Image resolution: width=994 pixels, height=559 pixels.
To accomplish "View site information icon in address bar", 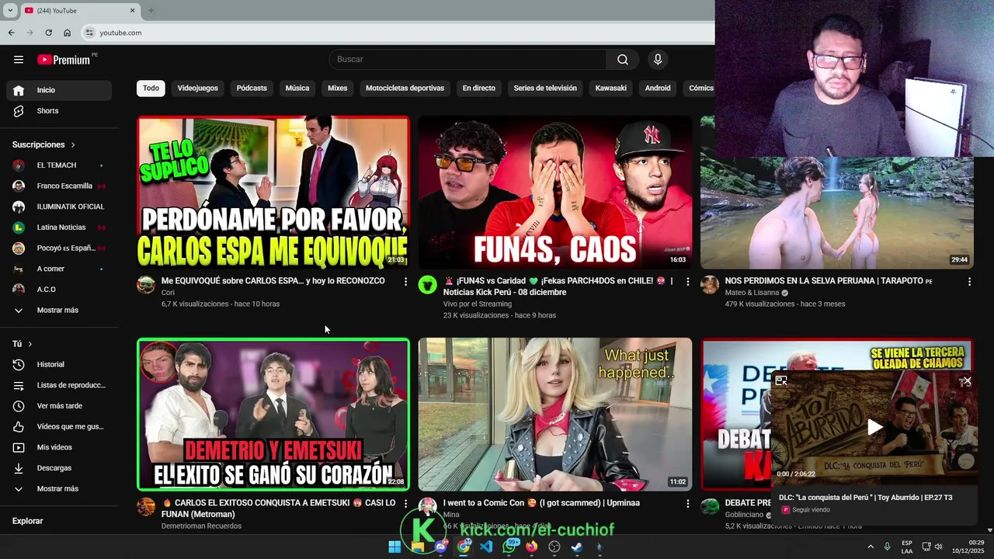I will 89,33.
